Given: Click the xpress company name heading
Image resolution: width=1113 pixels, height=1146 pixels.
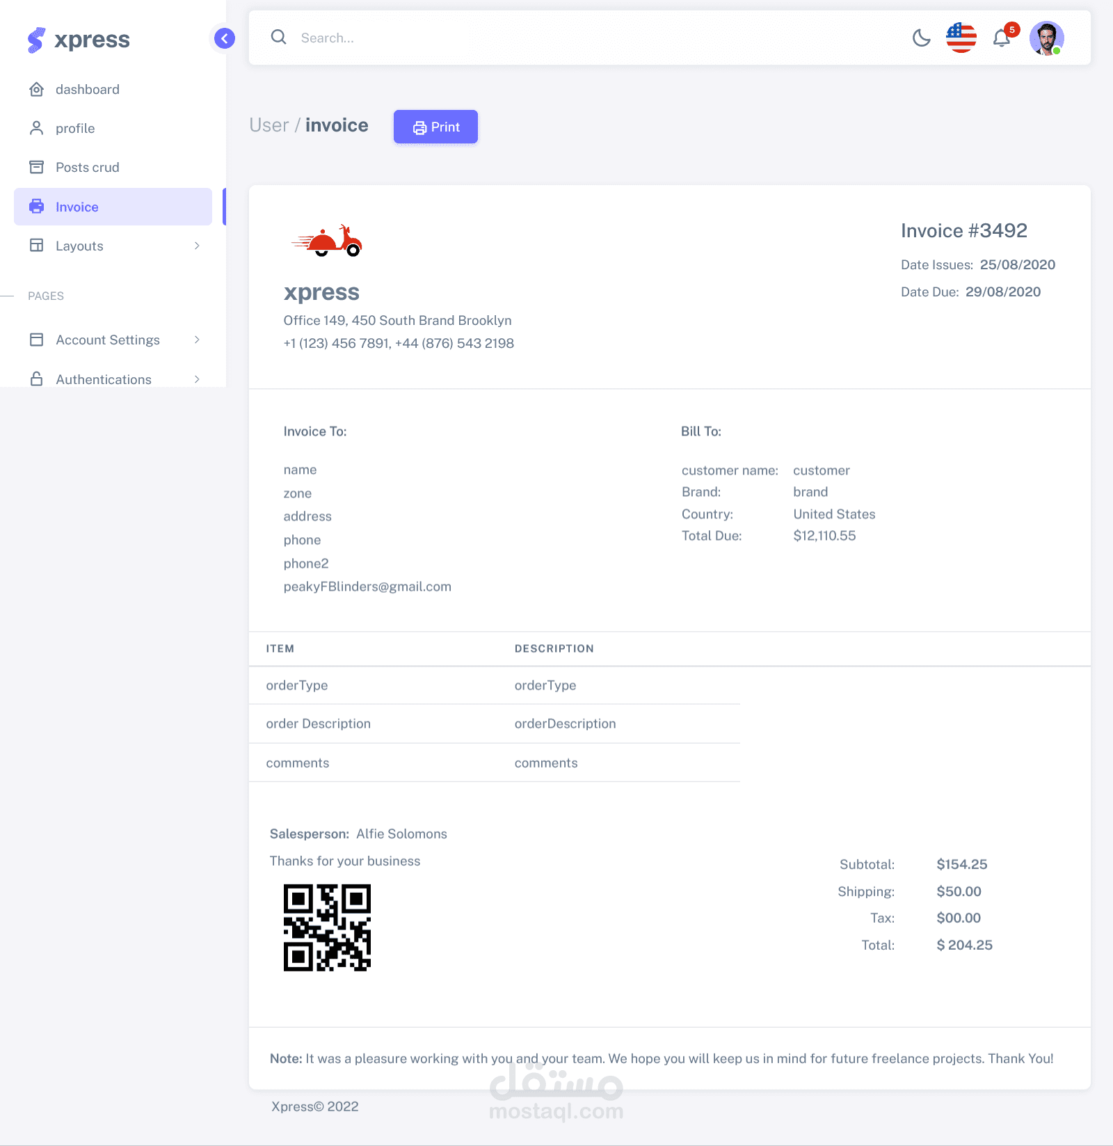Looking at the screenshot, I should (x=321, y=292).
